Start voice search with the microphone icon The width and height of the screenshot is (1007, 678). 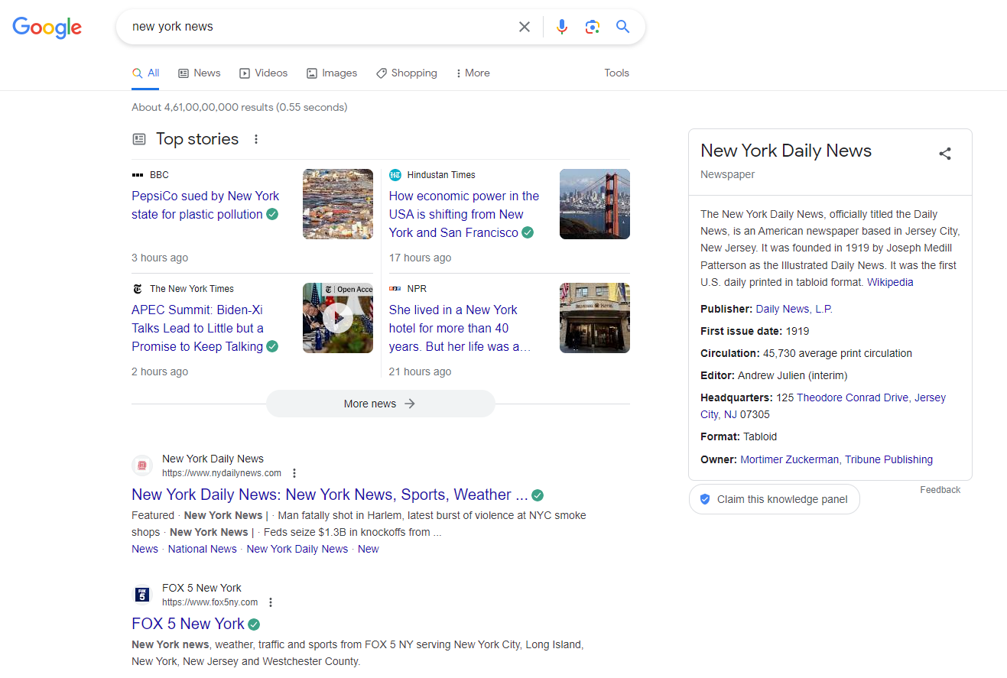(x=562, y=27)
